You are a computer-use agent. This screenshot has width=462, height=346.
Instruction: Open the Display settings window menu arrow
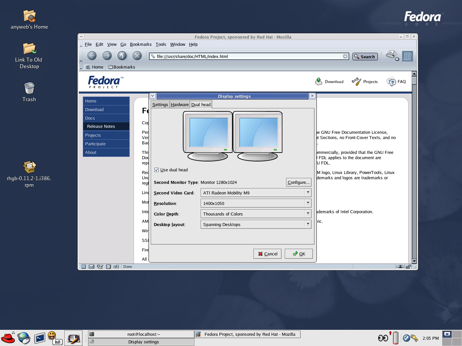coord(152,96)
